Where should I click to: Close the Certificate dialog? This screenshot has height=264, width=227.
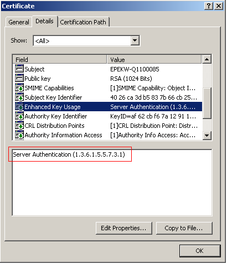pyautogui.click(x=219, y=6)
